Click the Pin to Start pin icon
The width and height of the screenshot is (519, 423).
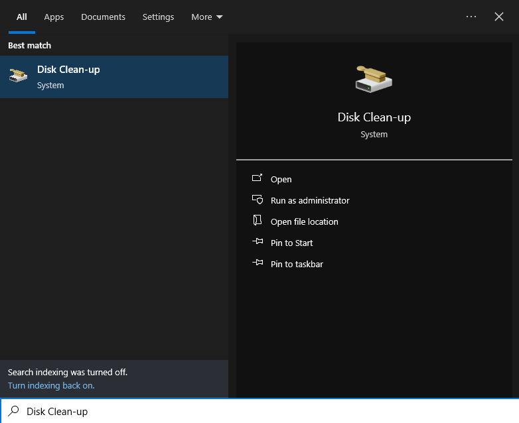(258, 243)
